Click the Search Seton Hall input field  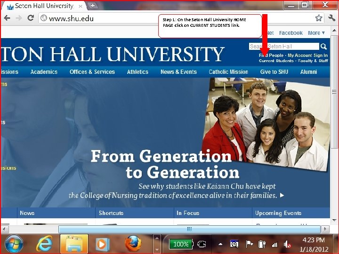pos(283,47)
